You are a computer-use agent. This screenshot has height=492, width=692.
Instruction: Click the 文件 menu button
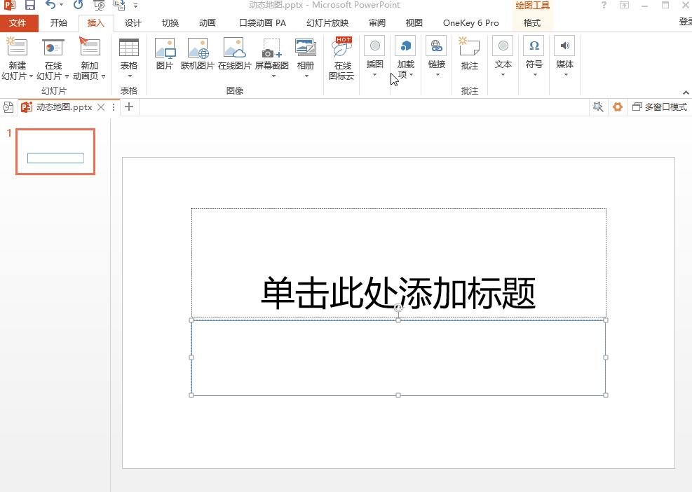point(20,22)
